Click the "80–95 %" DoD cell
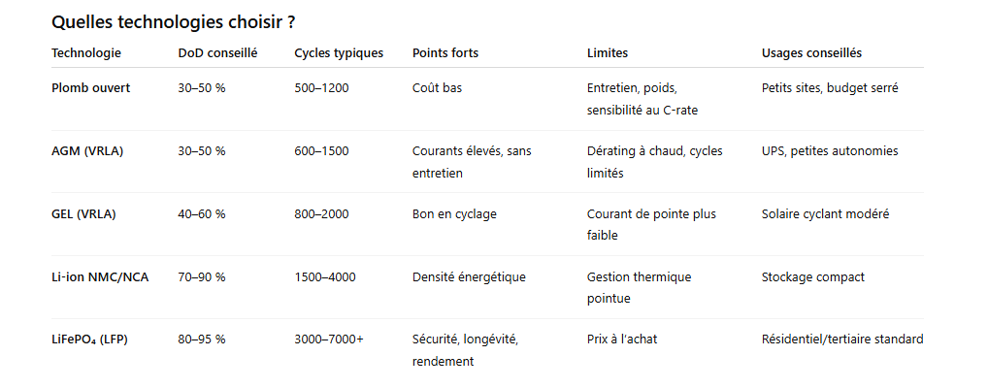The height and width of the screenshot is (388, 988). pyautogui.click(x=202, y=339)
